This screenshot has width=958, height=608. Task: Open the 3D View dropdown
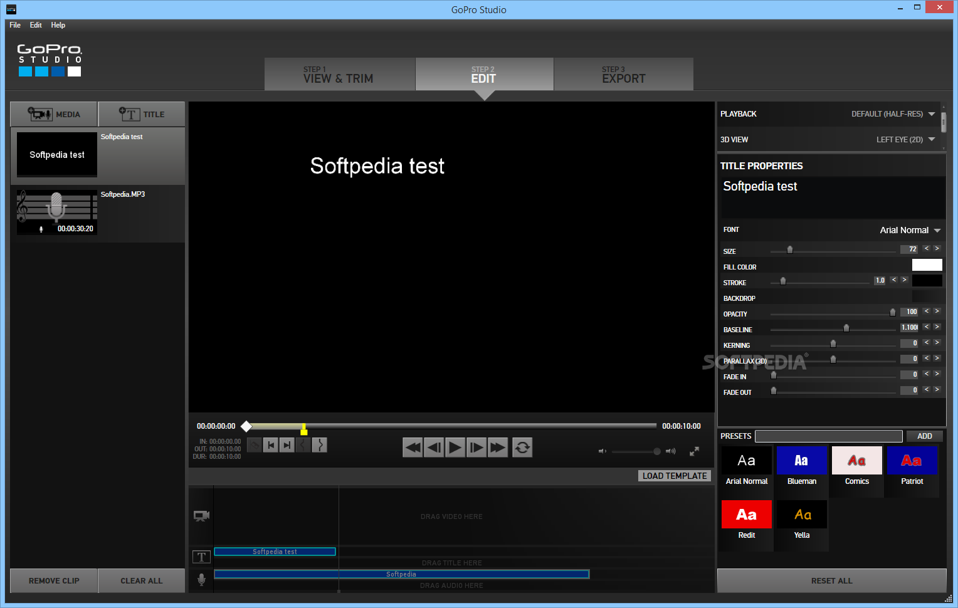click(x=906, y=140)
